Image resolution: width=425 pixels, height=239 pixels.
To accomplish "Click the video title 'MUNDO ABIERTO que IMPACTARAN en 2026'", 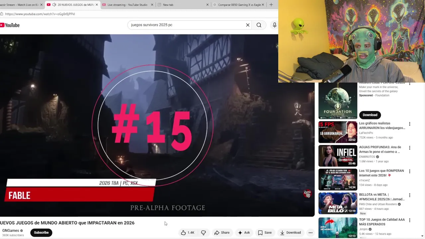I will pos(67,223).
